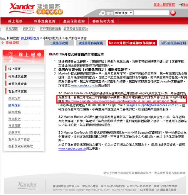Click the magnifier search icon

102,13
